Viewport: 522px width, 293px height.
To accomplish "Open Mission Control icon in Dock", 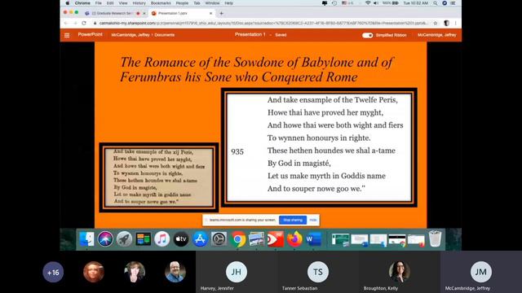I will 144,239.
